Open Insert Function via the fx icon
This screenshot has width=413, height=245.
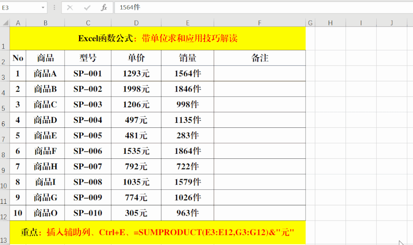point(104,8)
